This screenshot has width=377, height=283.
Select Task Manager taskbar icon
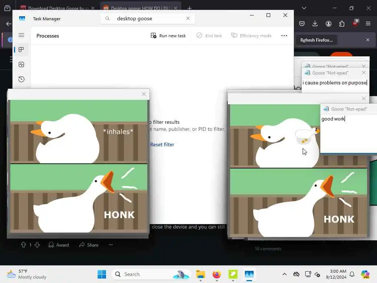249,274
